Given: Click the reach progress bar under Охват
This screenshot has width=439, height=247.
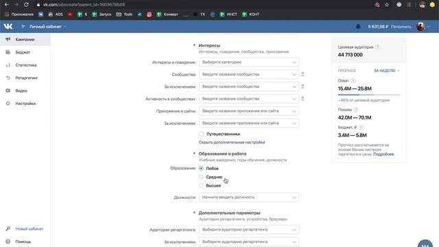Looking at the screenshot, I should tap(369, 95).
